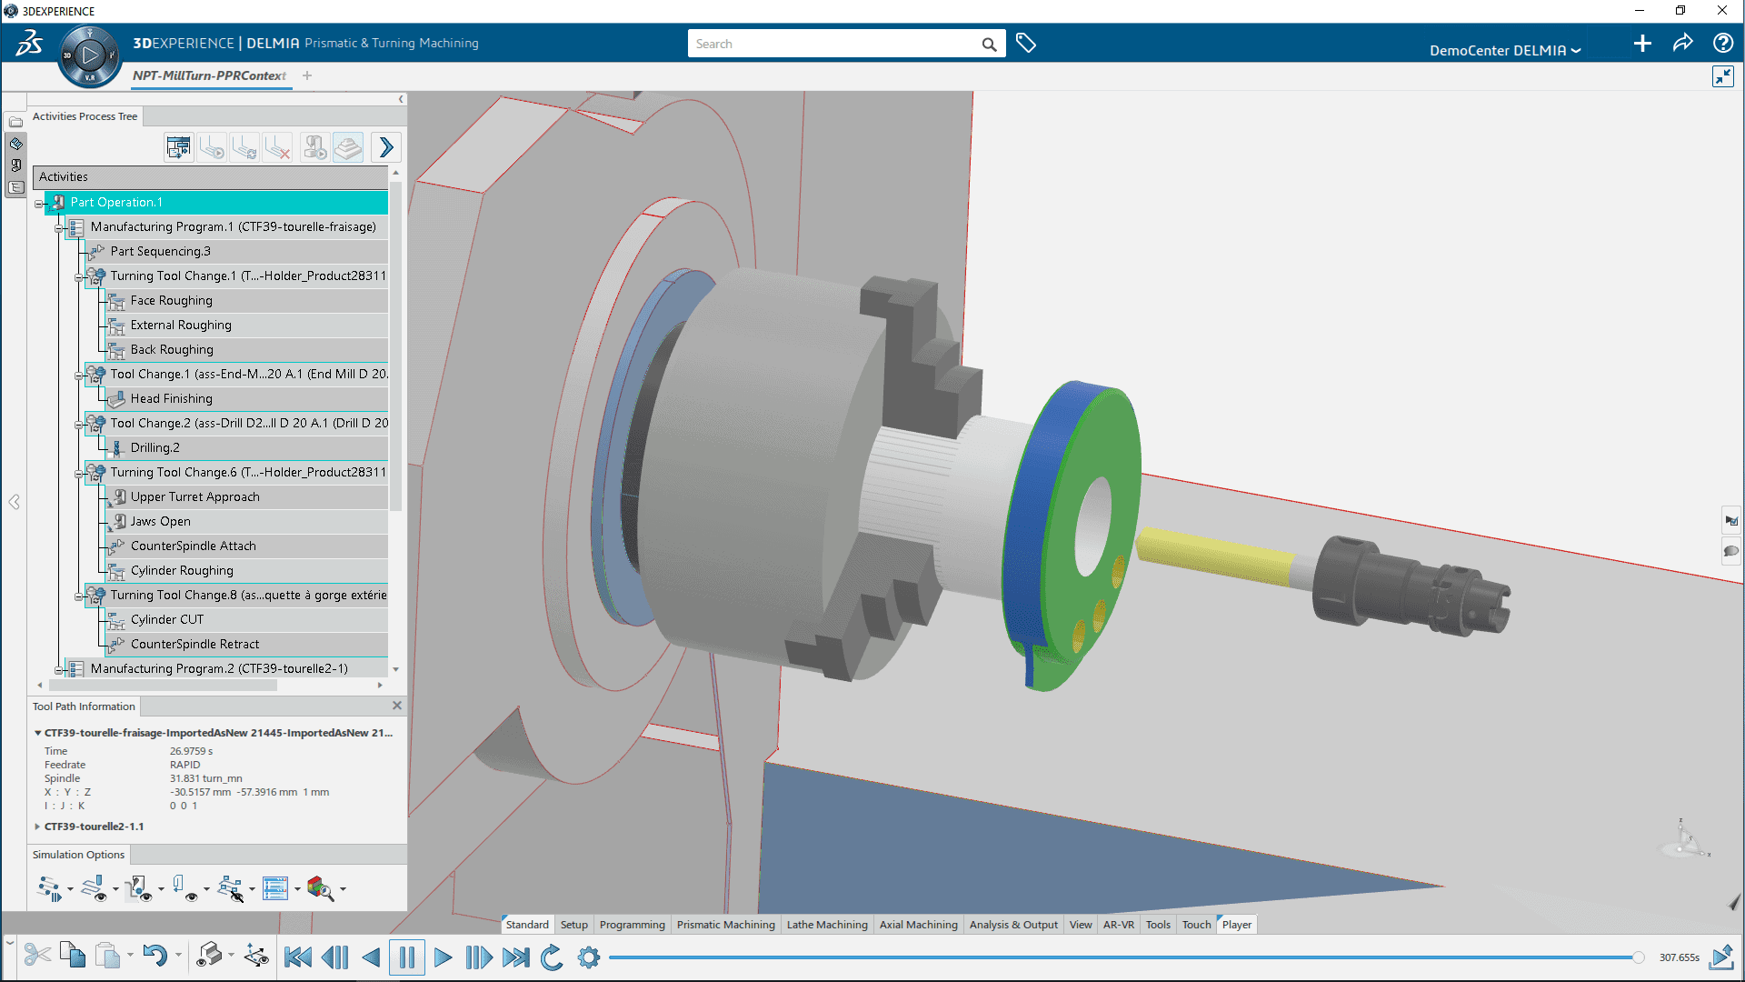
Task: Click the Skip to End playback icon
Action: (516, 956)
